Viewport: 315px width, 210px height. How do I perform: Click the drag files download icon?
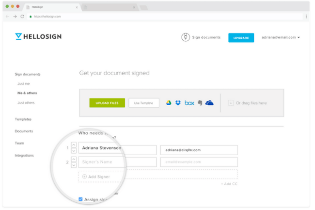click(231, 103)
